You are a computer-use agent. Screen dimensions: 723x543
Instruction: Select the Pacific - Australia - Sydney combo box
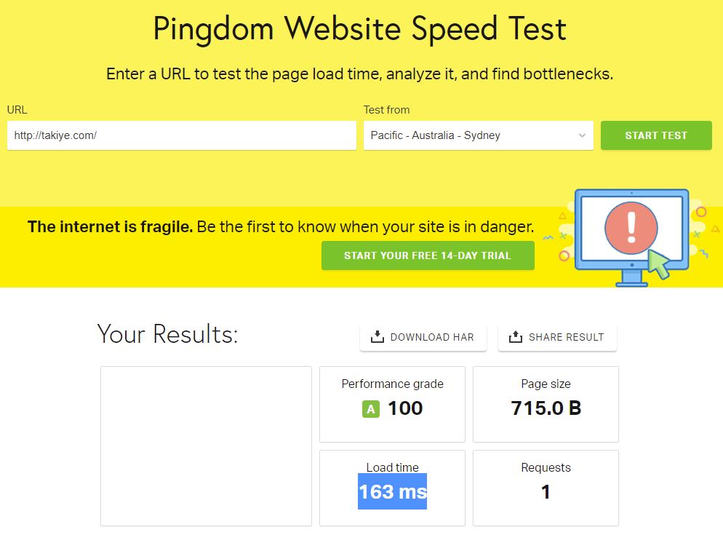tap(478, 135)
